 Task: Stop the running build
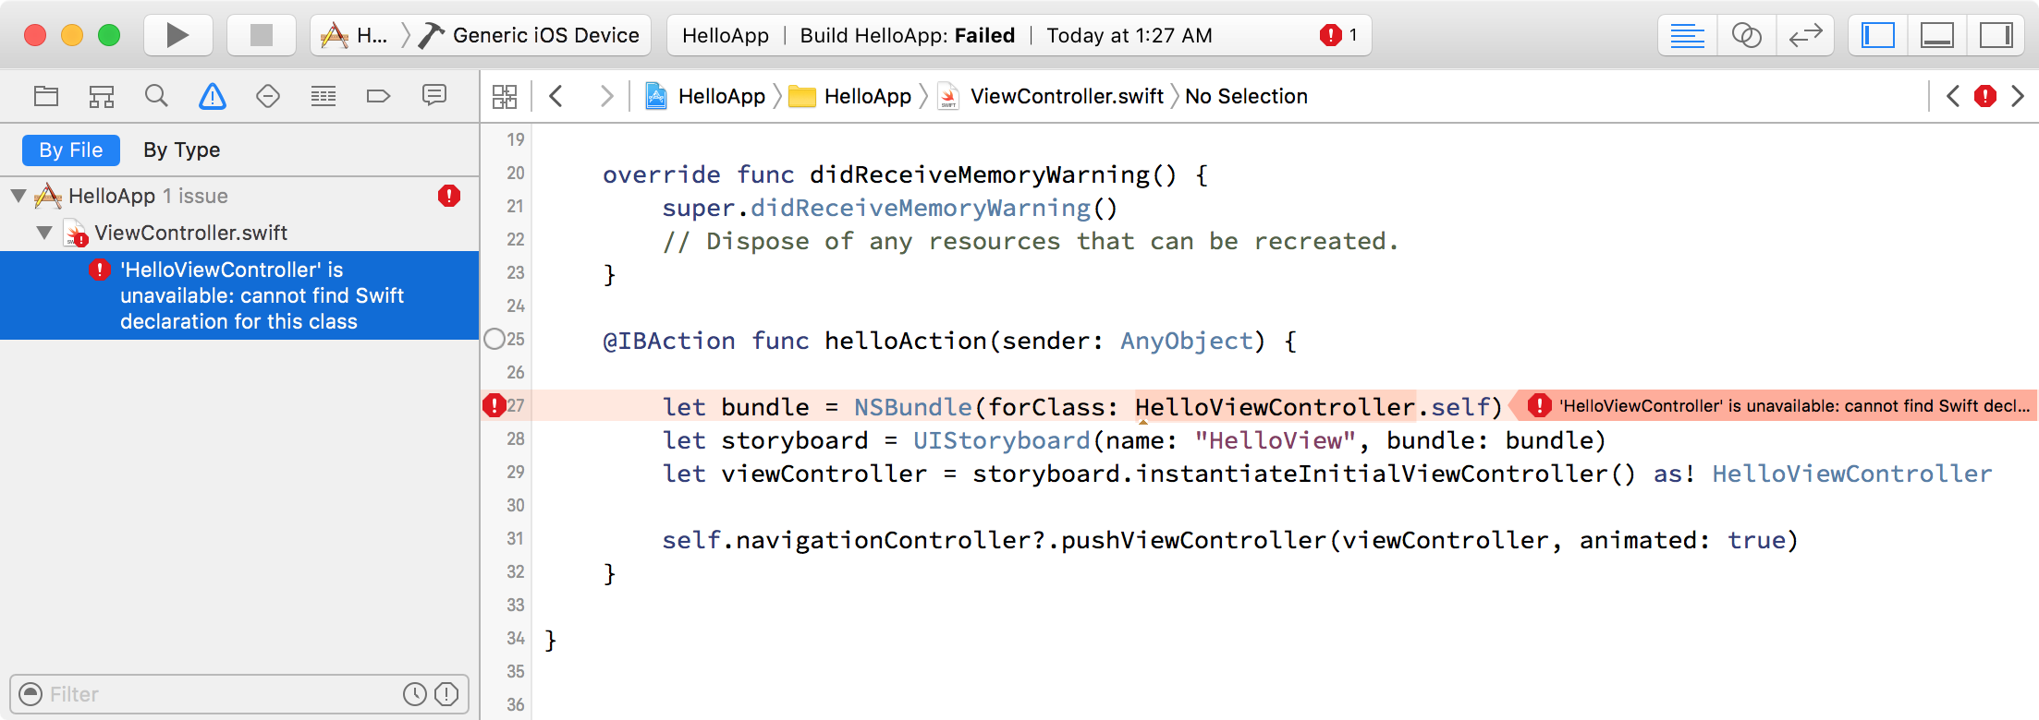tap(262, 35)
